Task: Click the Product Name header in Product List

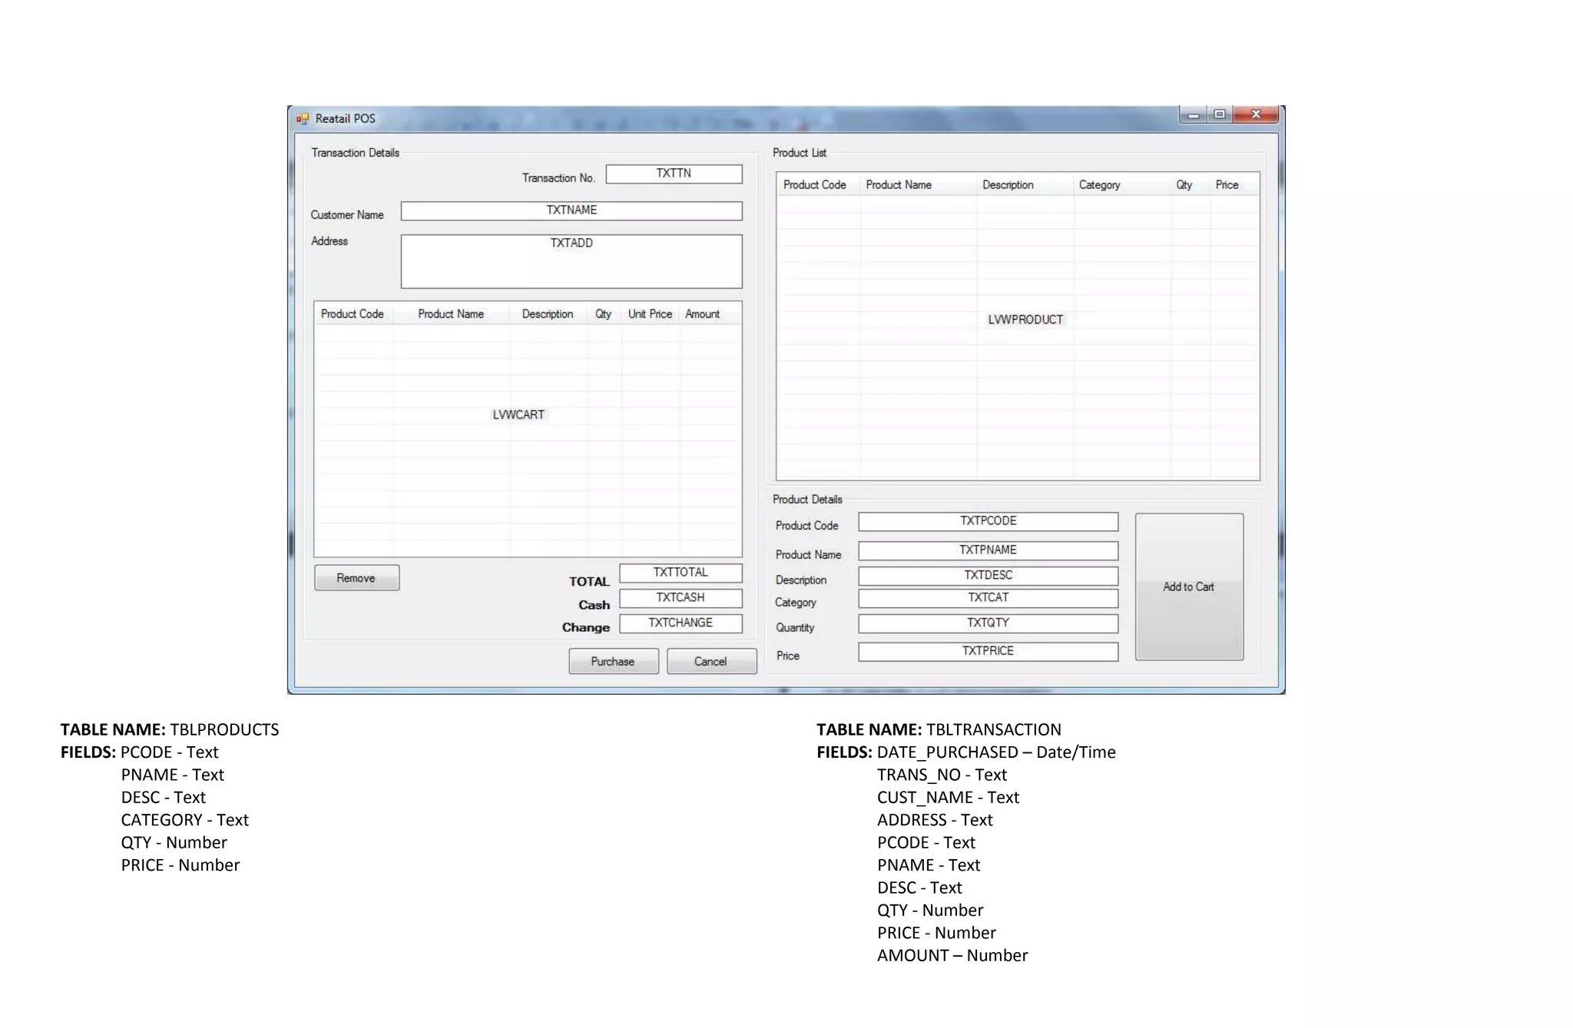Action: [x=899, y=185]
